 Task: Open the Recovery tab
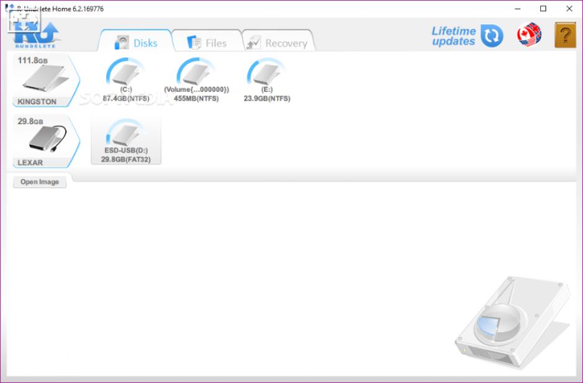tap(278, 42)
